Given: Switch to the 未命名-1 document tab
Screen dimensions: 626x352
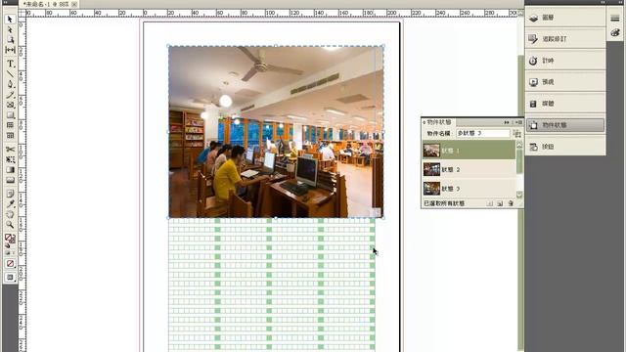Looking at the screenshot, I should (x=46, y=4).
